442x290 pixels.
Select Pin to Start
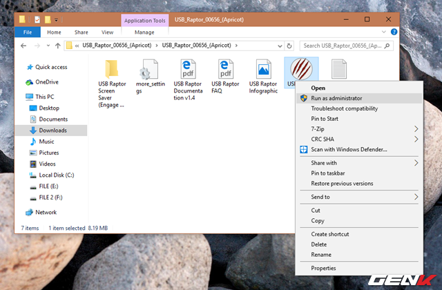click(x=359, y=119)
